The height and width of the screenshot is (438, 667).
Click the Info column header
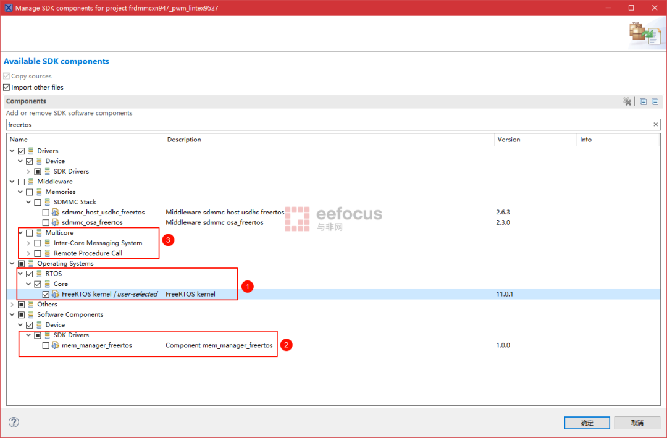point(618,139)
